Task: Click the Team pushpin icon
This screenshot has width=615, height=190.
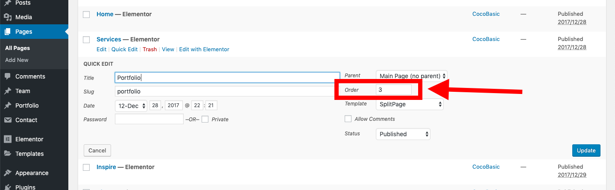Action: [7, 91]
